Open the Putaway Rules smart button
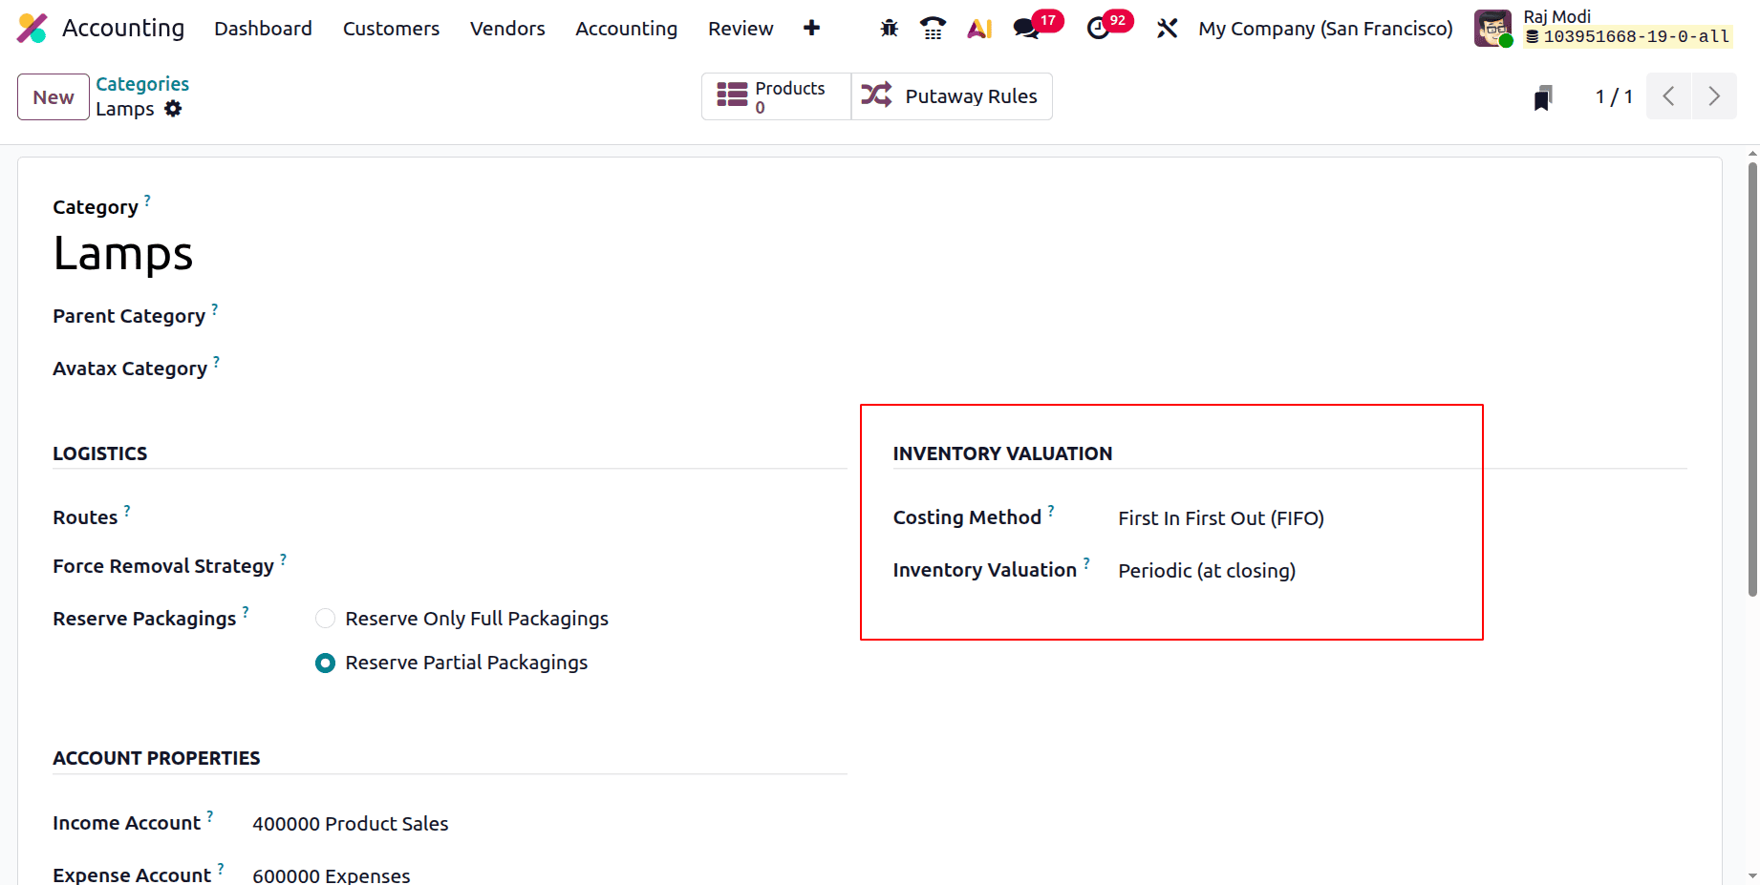This screenshot has height=885, width=1760. pos(952,95)
